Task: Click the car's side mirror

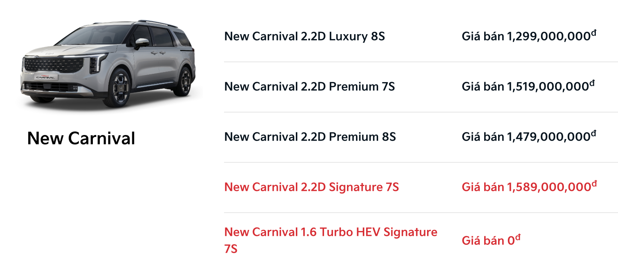Action: click(141, 42)
